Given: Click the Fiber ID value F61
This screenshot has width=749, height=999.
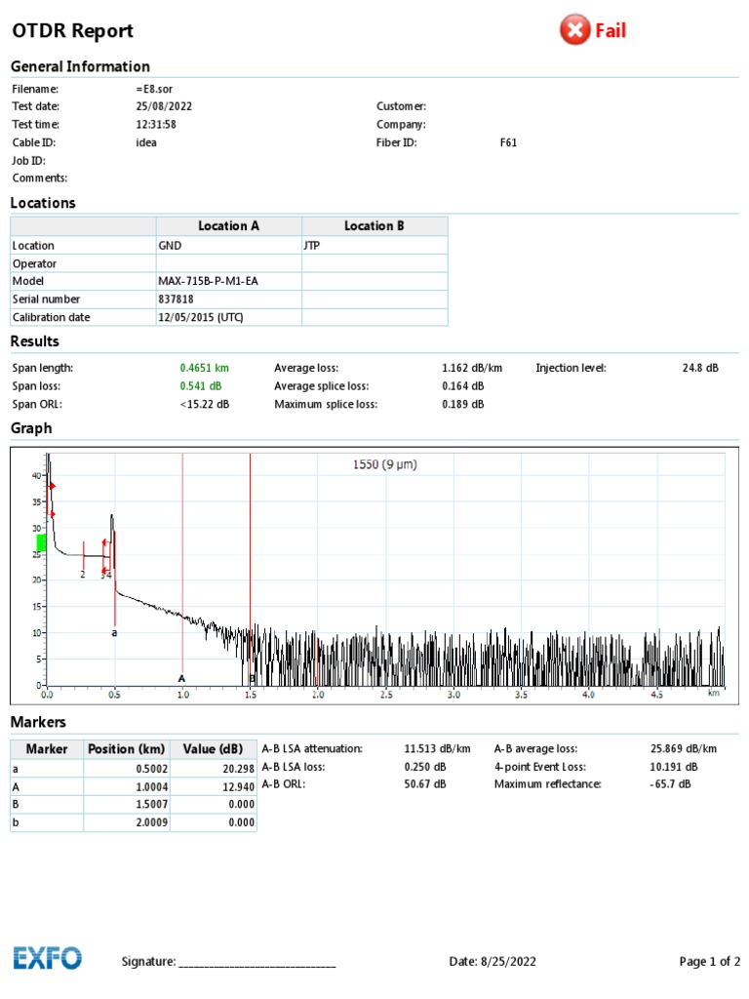Looking at the screenshot, I should click(x=508, y=142).
